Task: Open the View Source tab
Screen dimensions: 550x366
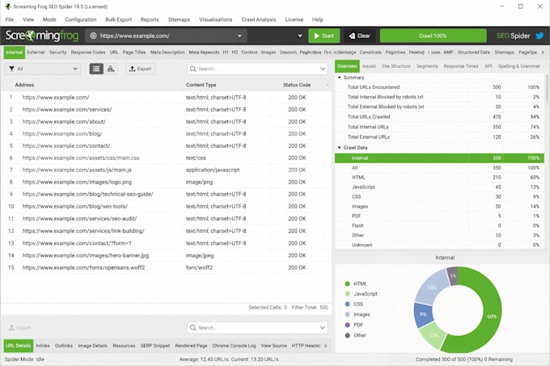Action: point(273,346)
